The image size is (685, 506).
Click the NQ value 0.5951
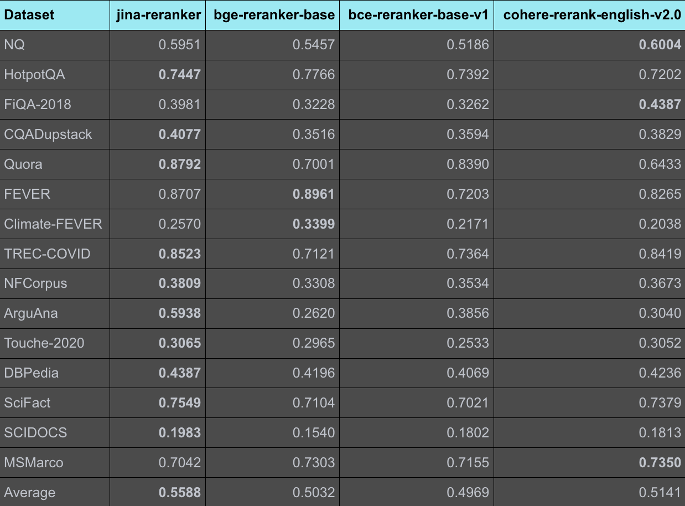pos(180,45)
